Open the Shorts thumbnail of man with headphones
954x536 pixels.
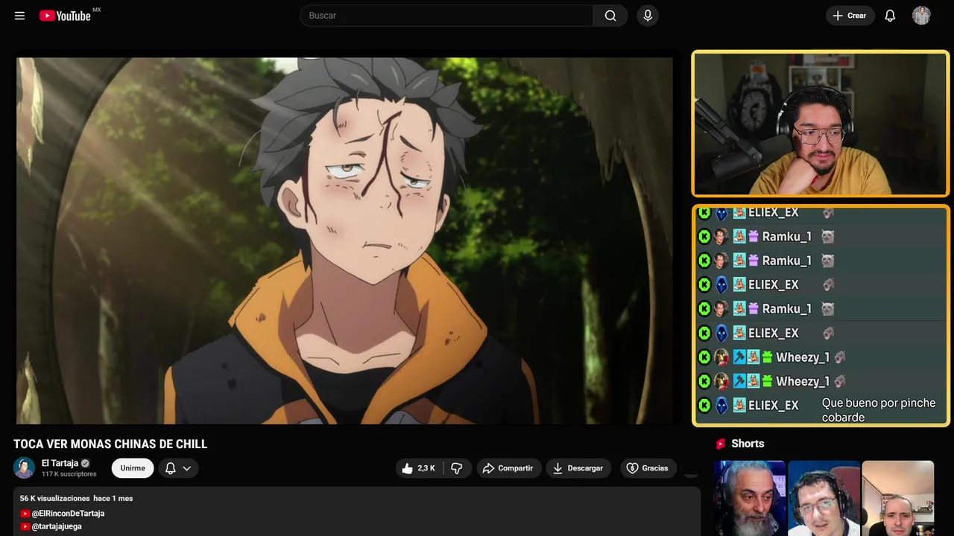(824, 498)
